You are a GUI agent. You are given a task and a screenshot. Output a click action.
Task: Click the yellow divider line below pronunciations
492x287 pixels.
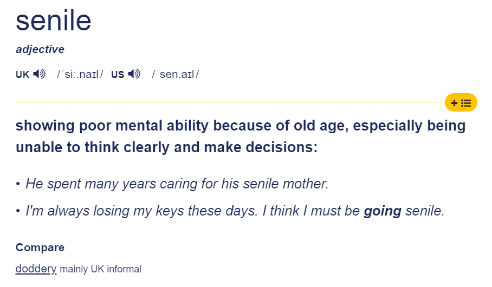(x=230, y=102)
